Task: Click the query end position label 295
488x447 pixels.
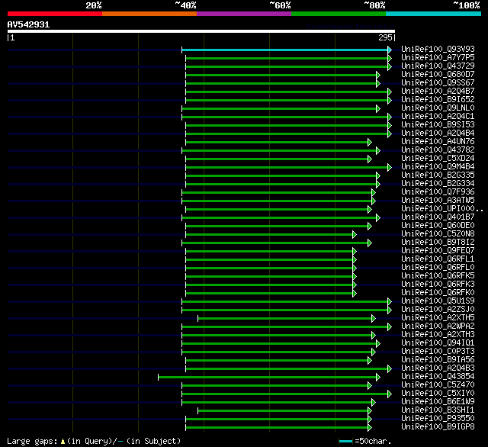Action: [x=385, y=37]
